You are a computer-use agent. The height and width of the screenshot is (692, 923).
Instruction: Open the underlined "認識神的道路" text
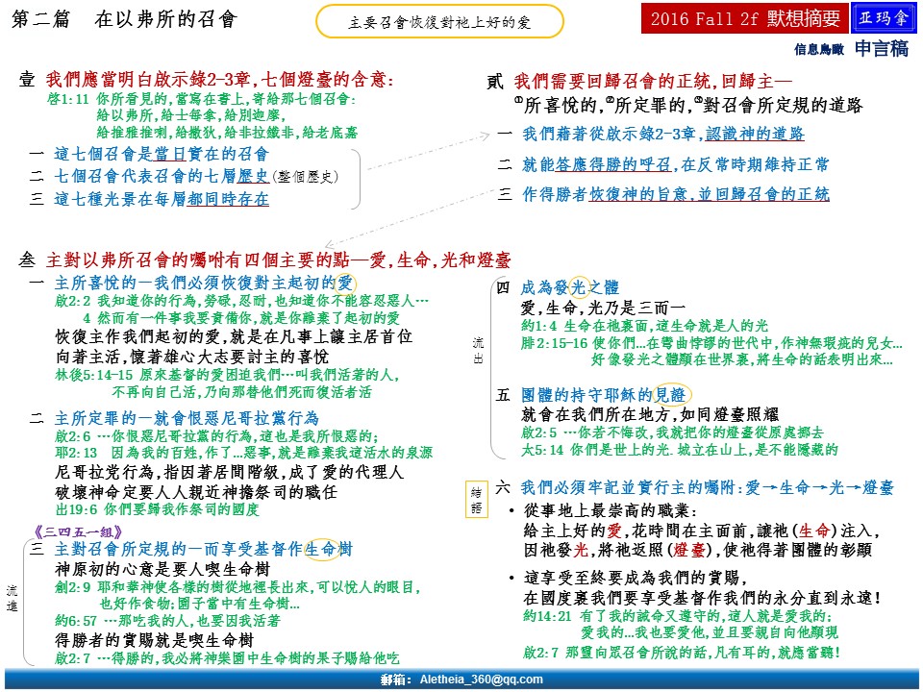(757, 134)
